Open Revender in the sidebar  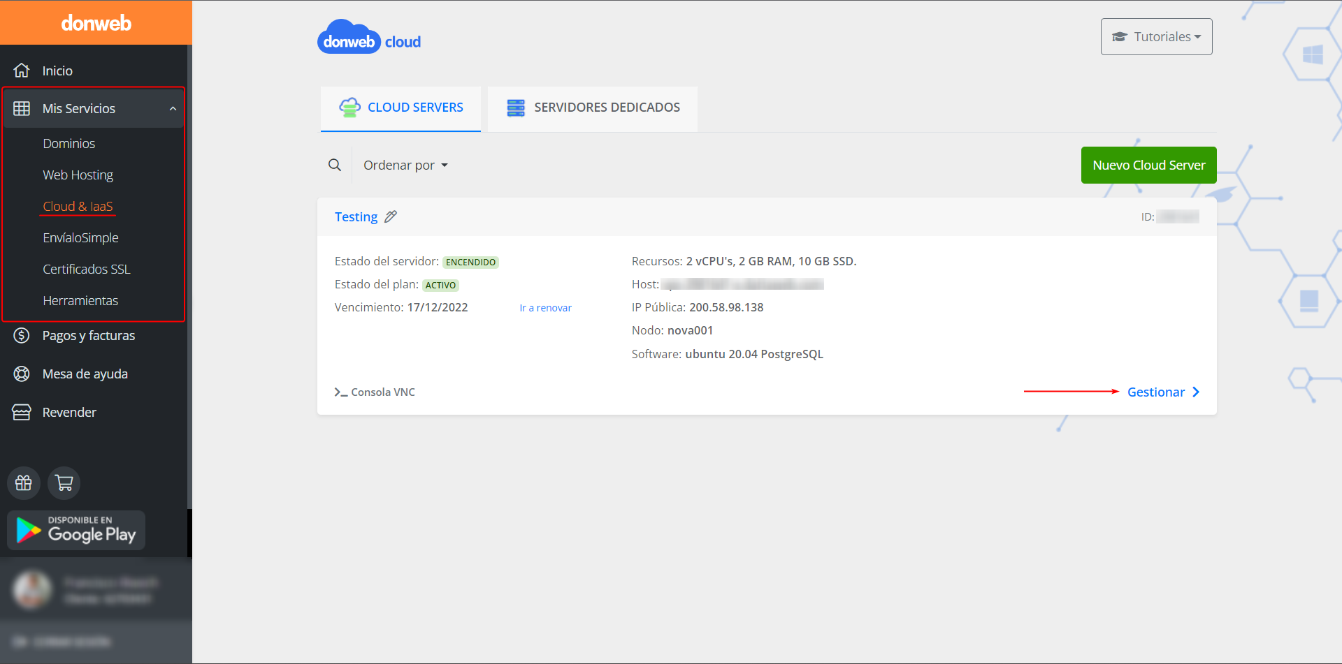[x=69, y=412]
